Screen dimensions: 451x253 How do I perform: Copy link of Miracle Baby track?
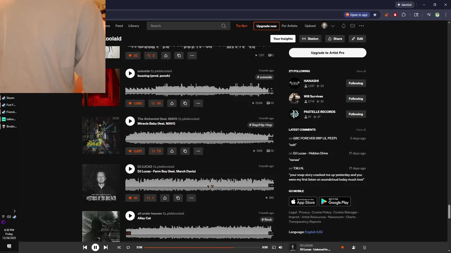(x=185, y=151)
